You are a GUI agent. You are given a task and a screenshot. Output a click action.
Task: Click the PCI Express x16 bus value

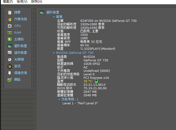coord(96,78)
